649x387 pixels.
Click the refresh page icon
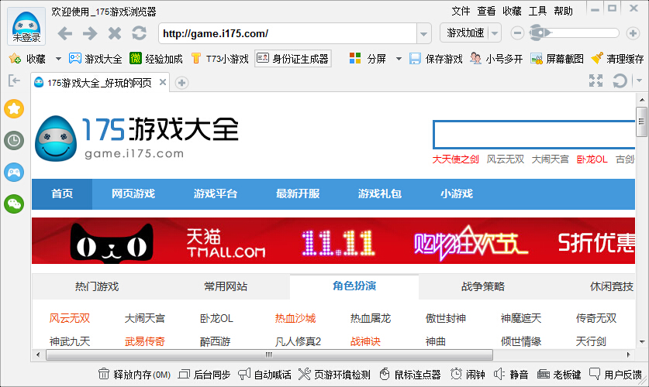point(139,33)
